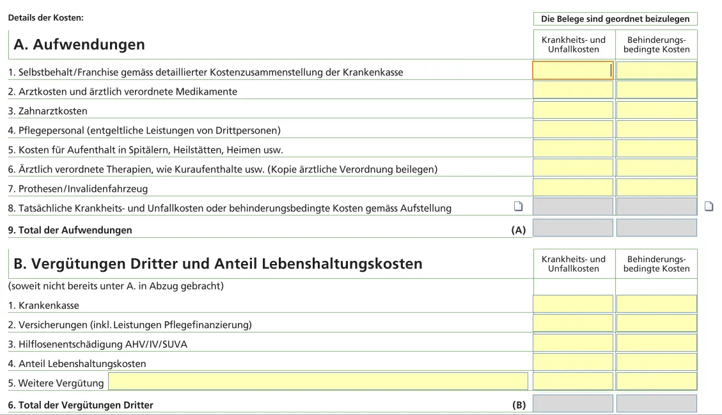The image size is (722, 415).
Task: Click the Anteil Lebenshaltungskosten Behinderungskosten field
Action: [x=655, y=361]
